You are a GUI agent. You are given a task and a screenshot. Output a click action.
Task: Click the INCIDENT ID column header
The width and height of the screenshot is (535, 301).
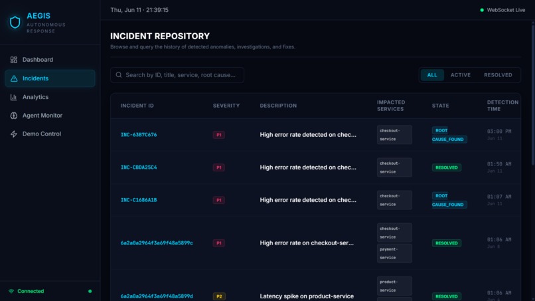point(137,106)
